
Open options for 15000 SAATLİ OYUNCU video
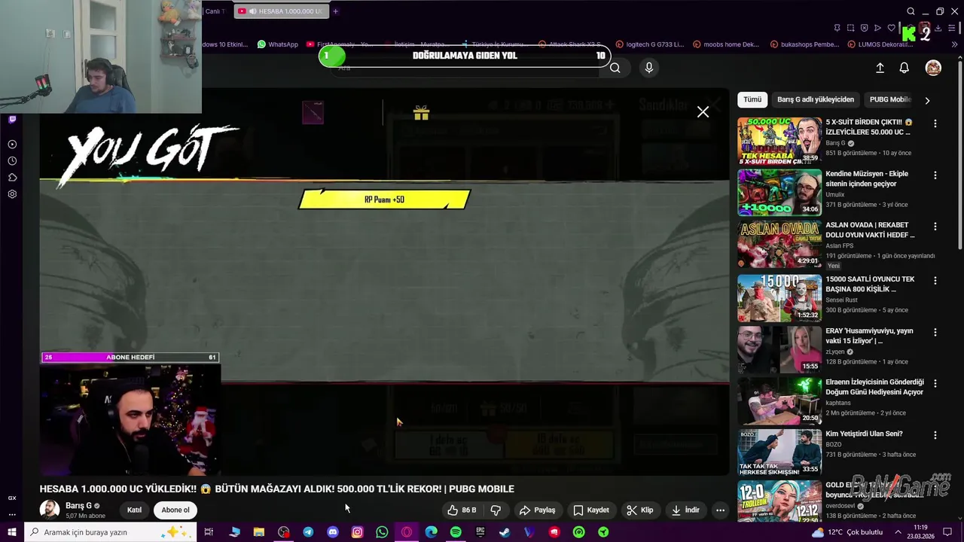click(x=935, y=281)
